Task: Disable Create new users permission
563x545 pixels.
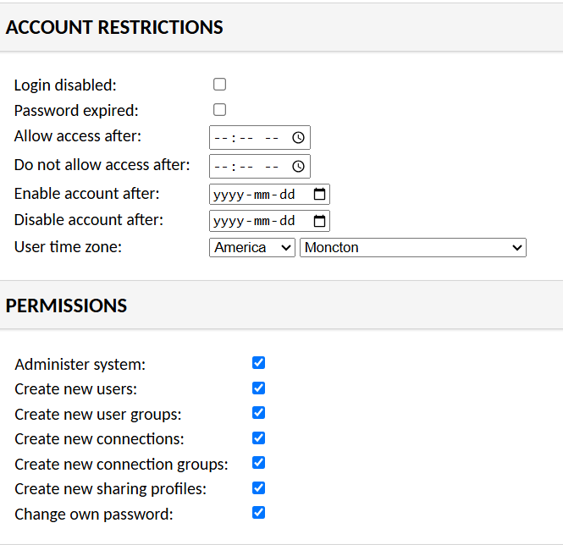Action: point(259,388)
